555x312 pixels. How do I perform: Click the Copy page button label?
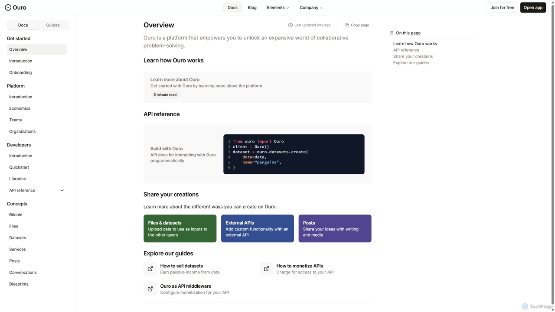point(360,25)
